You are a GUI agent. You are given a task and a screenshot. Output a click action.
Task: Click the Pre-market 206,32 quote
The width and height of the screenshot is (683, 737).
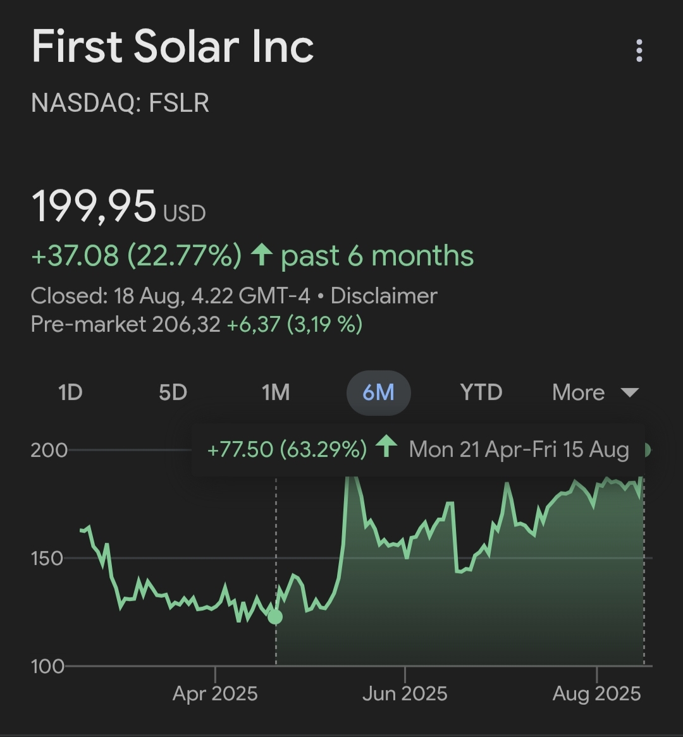click(126, 324)
